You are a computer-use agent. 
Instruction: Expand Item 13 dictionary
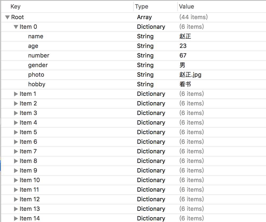pos(16,209)
